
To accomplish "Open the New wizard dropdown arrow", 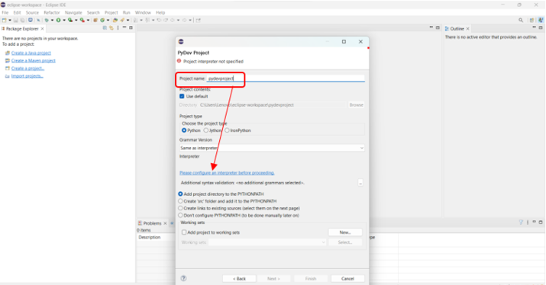I will coord(10,20).
